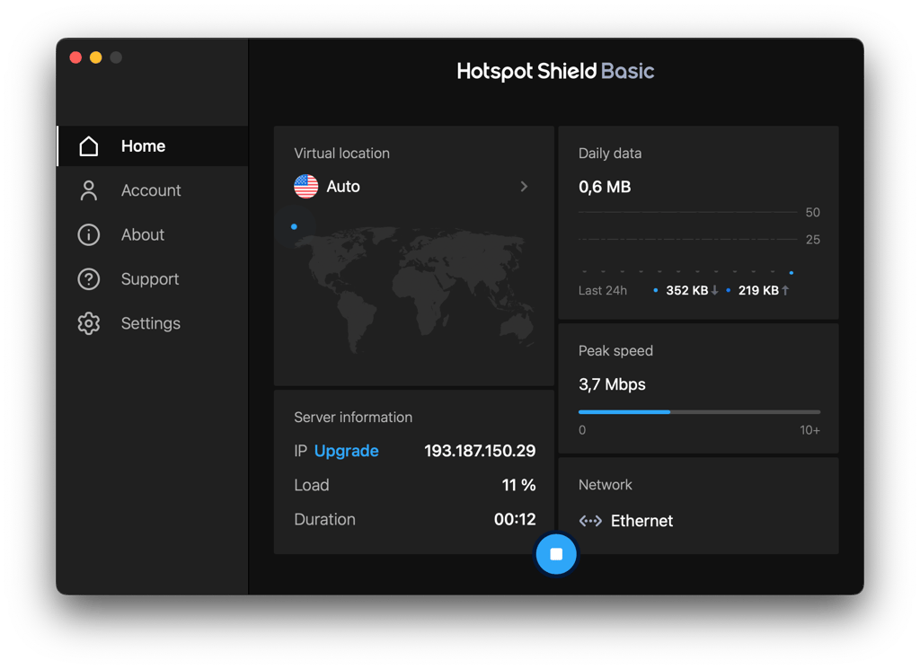This screenshot has width=920, height=669.
Task: Click the 25 graph axis label
Action: click(812, 239)
